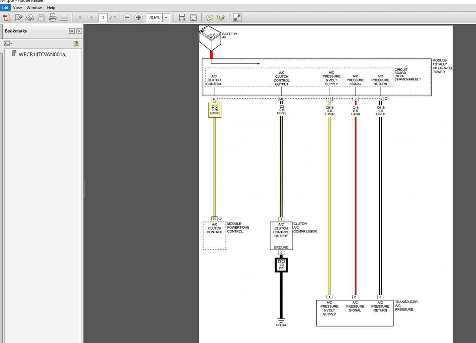Click the 78,6% zoom value field
This screenshot has height=343, width=476.
click(x=154, y=17)
